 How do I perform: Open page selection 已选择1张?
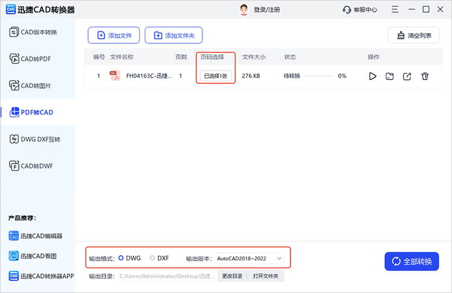coord(216,76)
